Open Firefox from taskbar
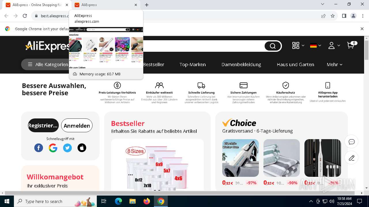369x207 pixels. (147, 201)
